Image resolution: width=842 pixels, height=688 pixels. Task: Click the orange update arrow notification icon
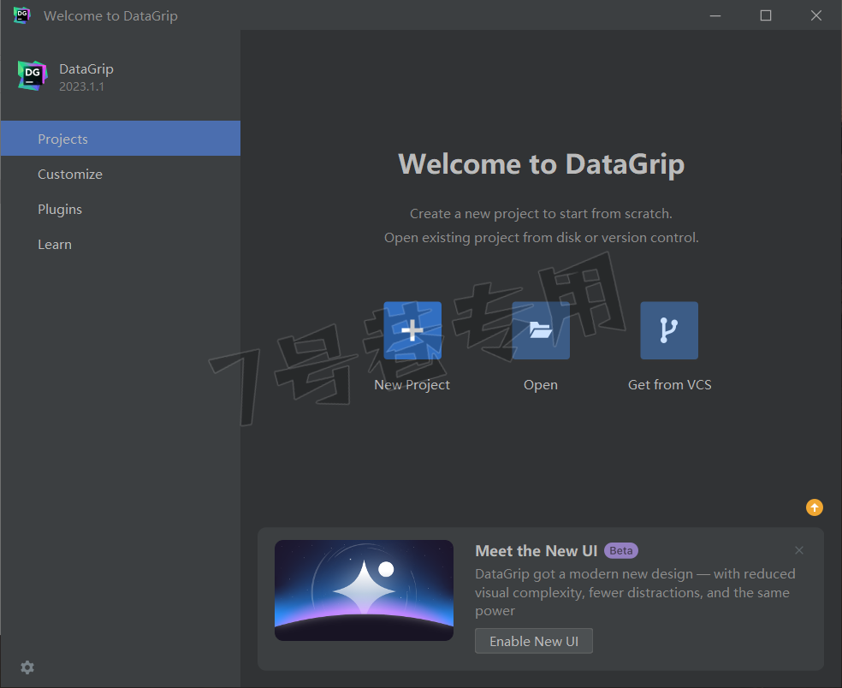(x=815, y=507)
